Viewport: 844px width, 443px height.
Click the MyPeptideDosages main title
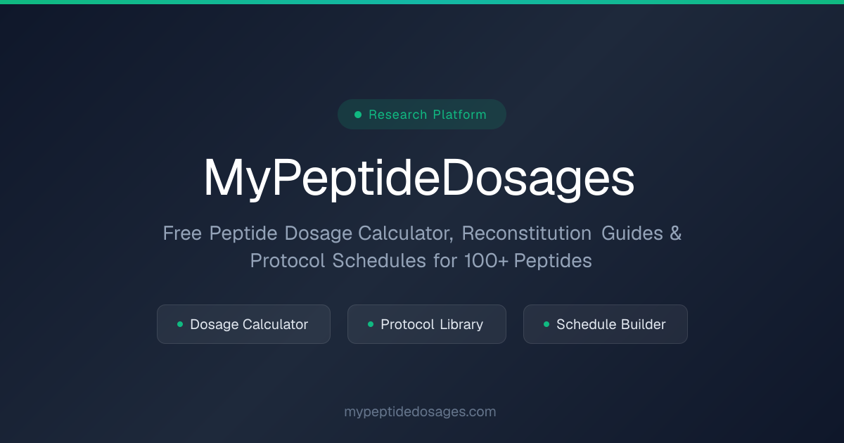pyautogui.click(x=419, y=179)
